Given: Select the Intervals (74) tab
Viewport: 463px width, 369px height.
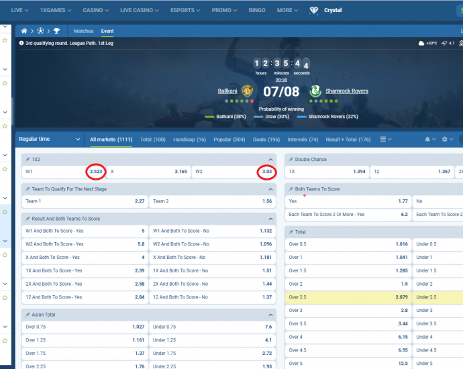Looking at the screenshot, I should click(303, 140).
